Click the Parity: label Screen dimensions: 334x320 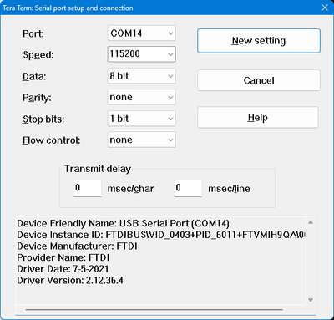[37, 98]
